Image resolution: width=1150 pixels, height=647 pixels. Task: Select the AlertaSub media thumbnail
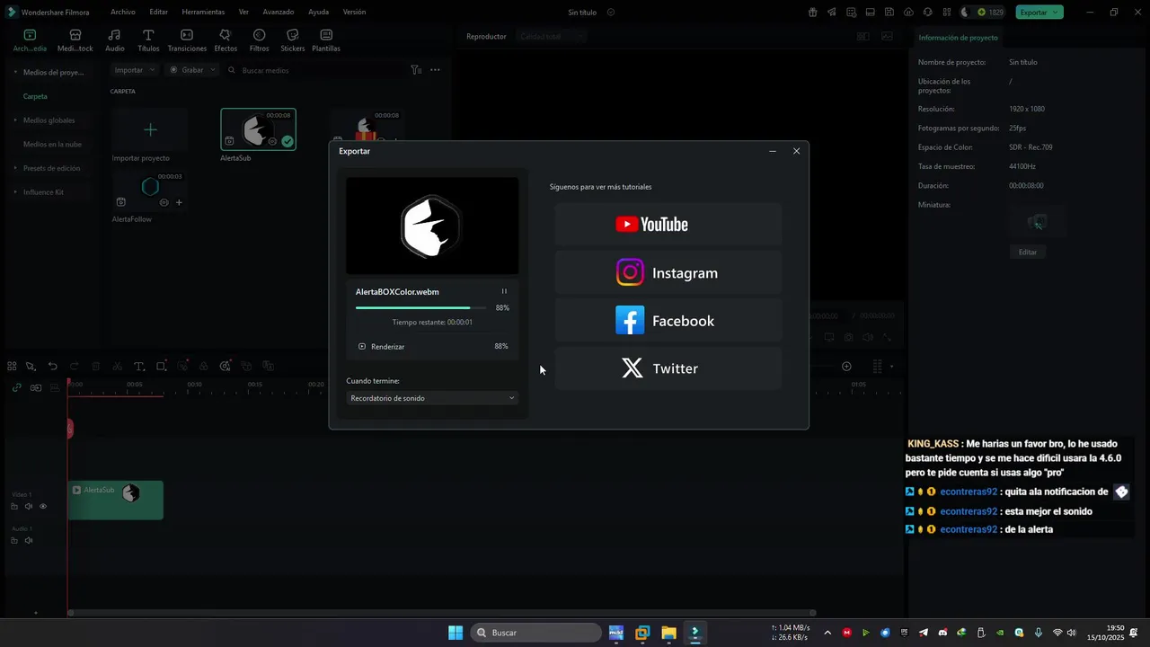[259, 129]
